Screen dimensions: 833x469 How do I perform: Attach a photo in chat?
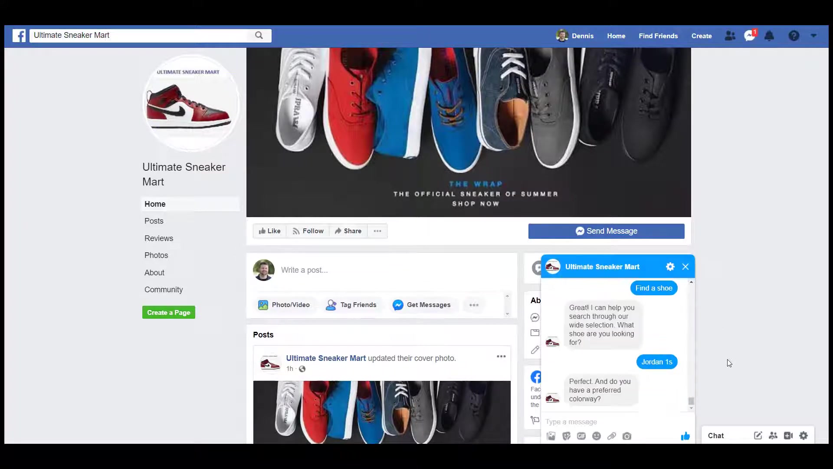[551, 436]
